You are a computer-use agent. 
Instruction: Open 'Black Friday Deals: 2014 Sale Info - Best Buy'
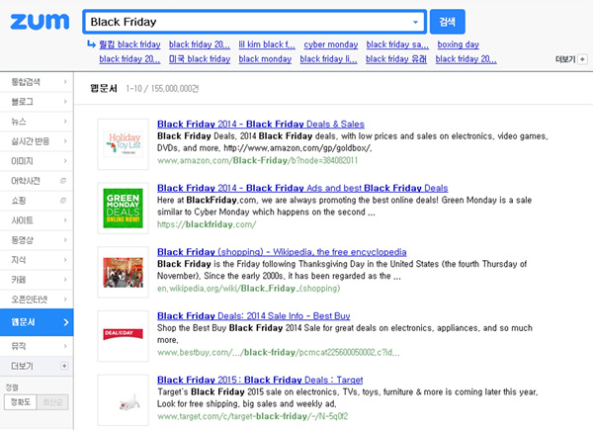[x=253, y=315]
